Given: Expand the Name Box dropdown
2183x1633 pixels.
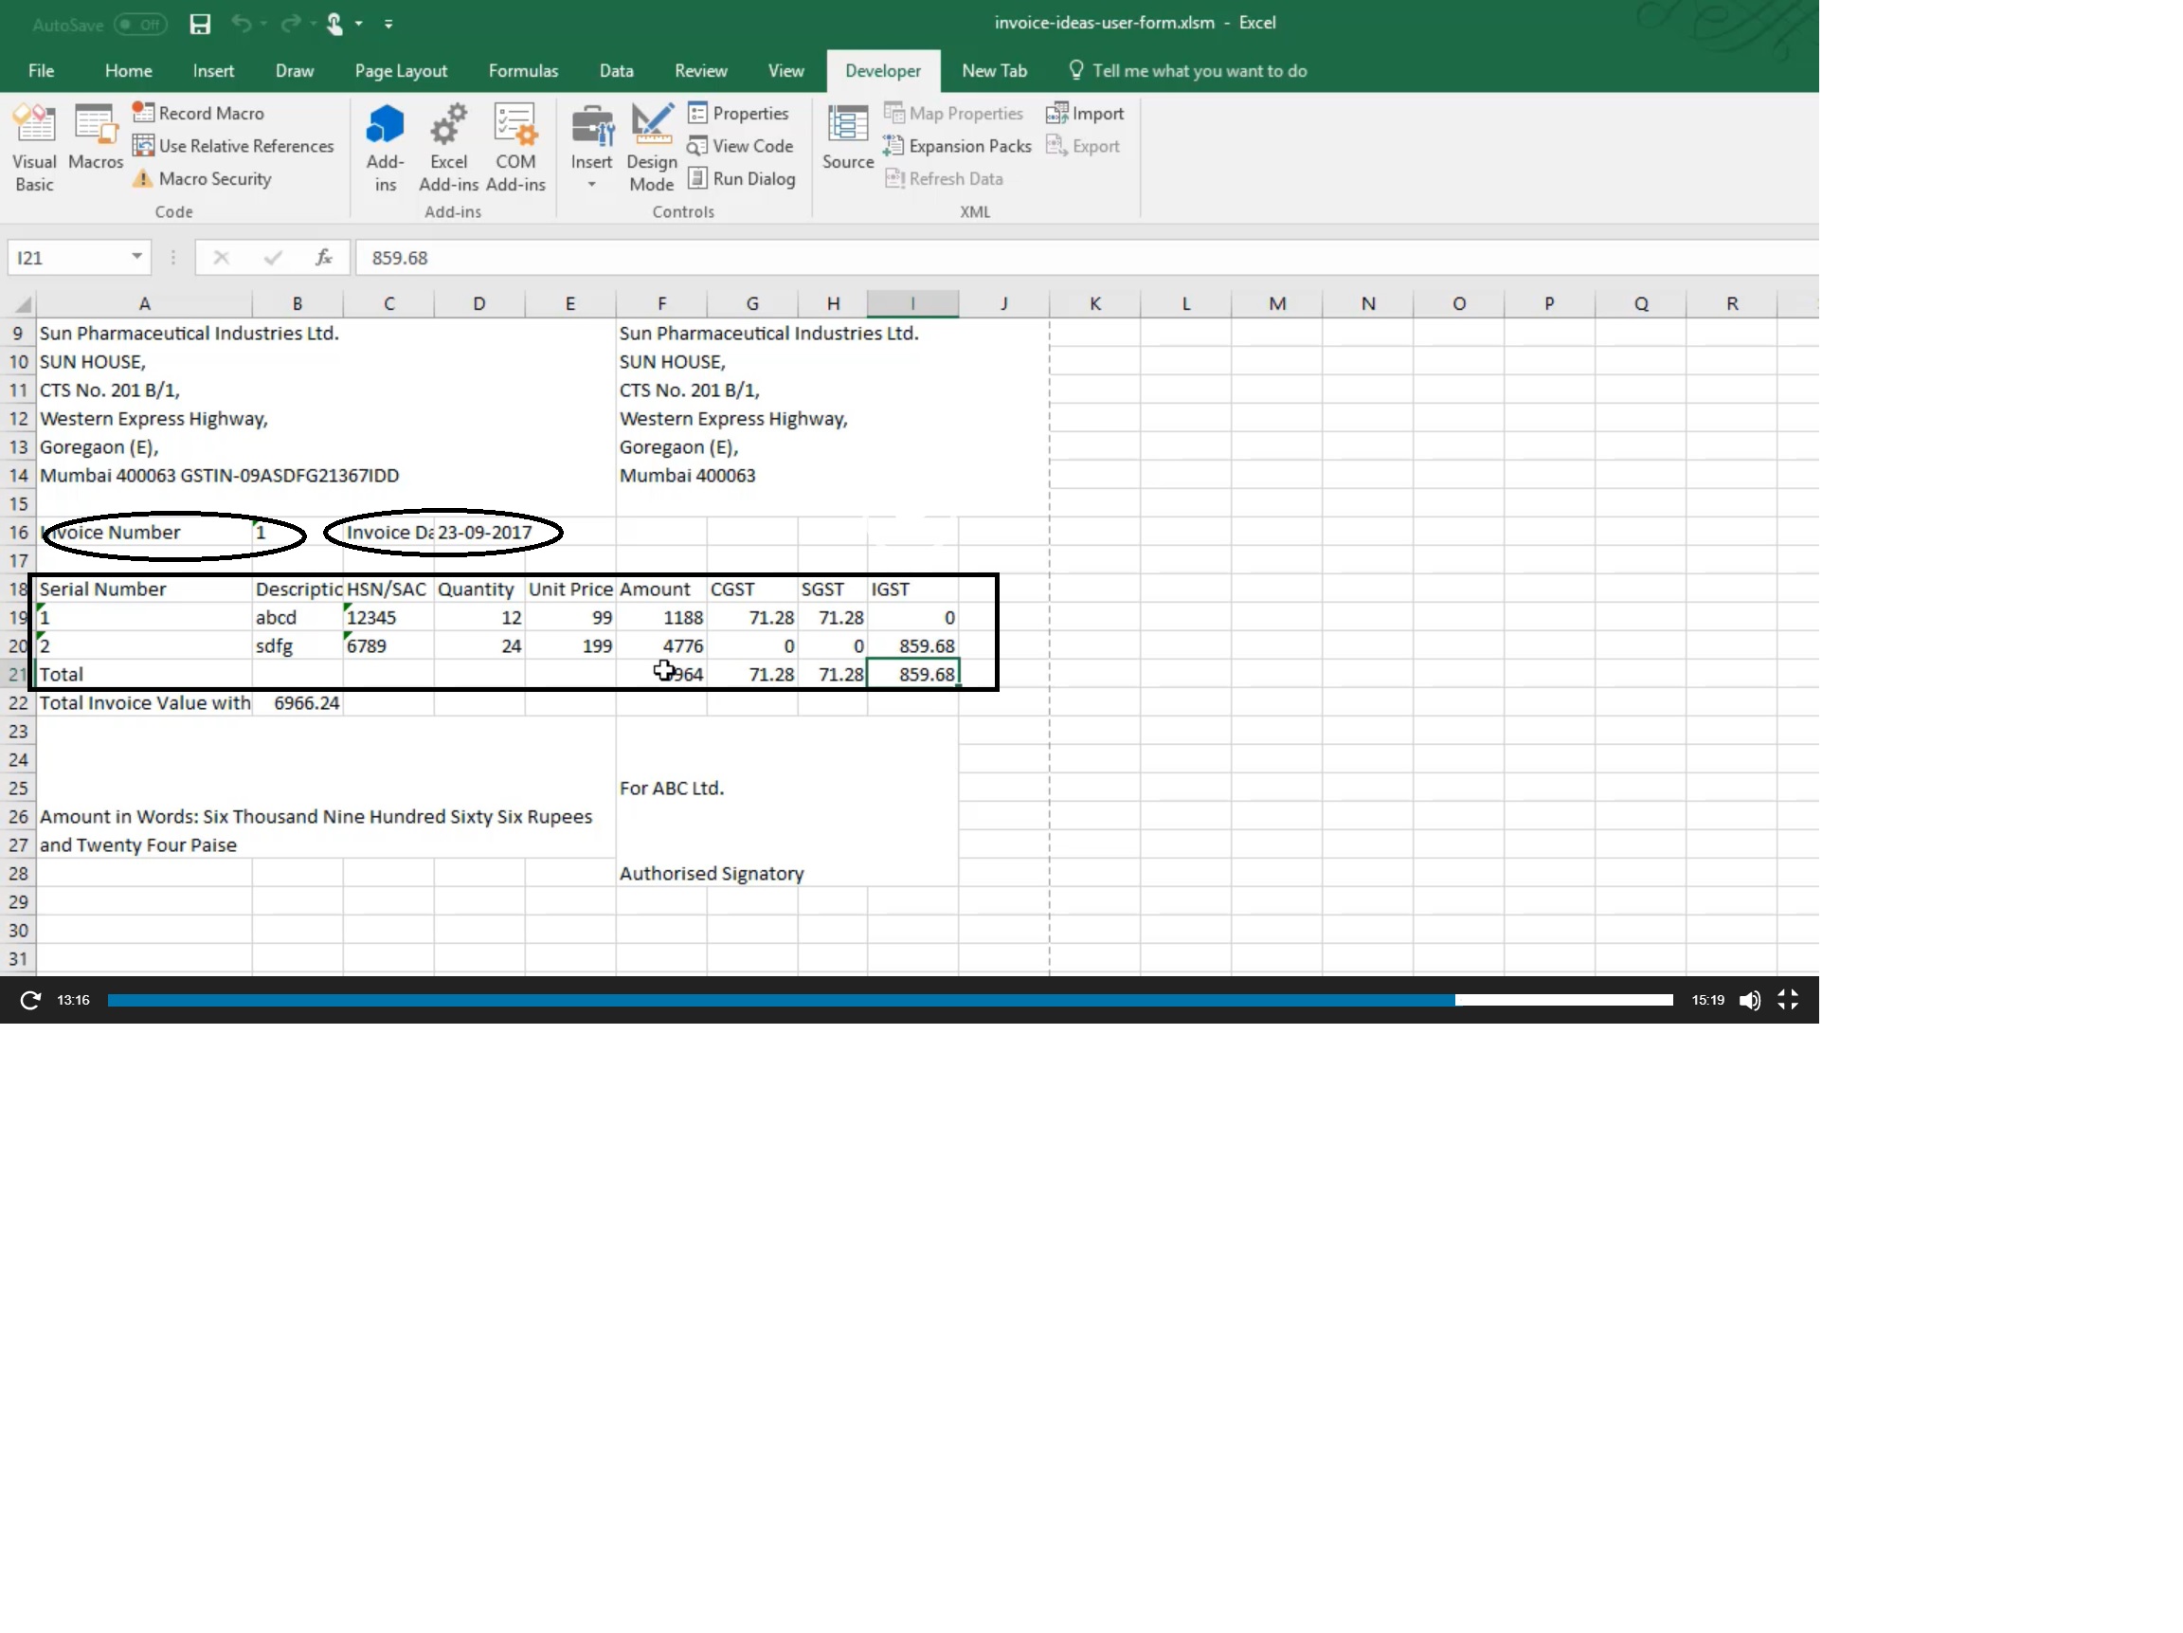Looking at the screenshot, I should click(x=137, y=258).
